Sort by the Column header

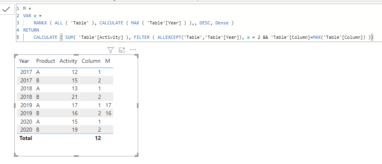pyautogui.click(x=91, y=61)
